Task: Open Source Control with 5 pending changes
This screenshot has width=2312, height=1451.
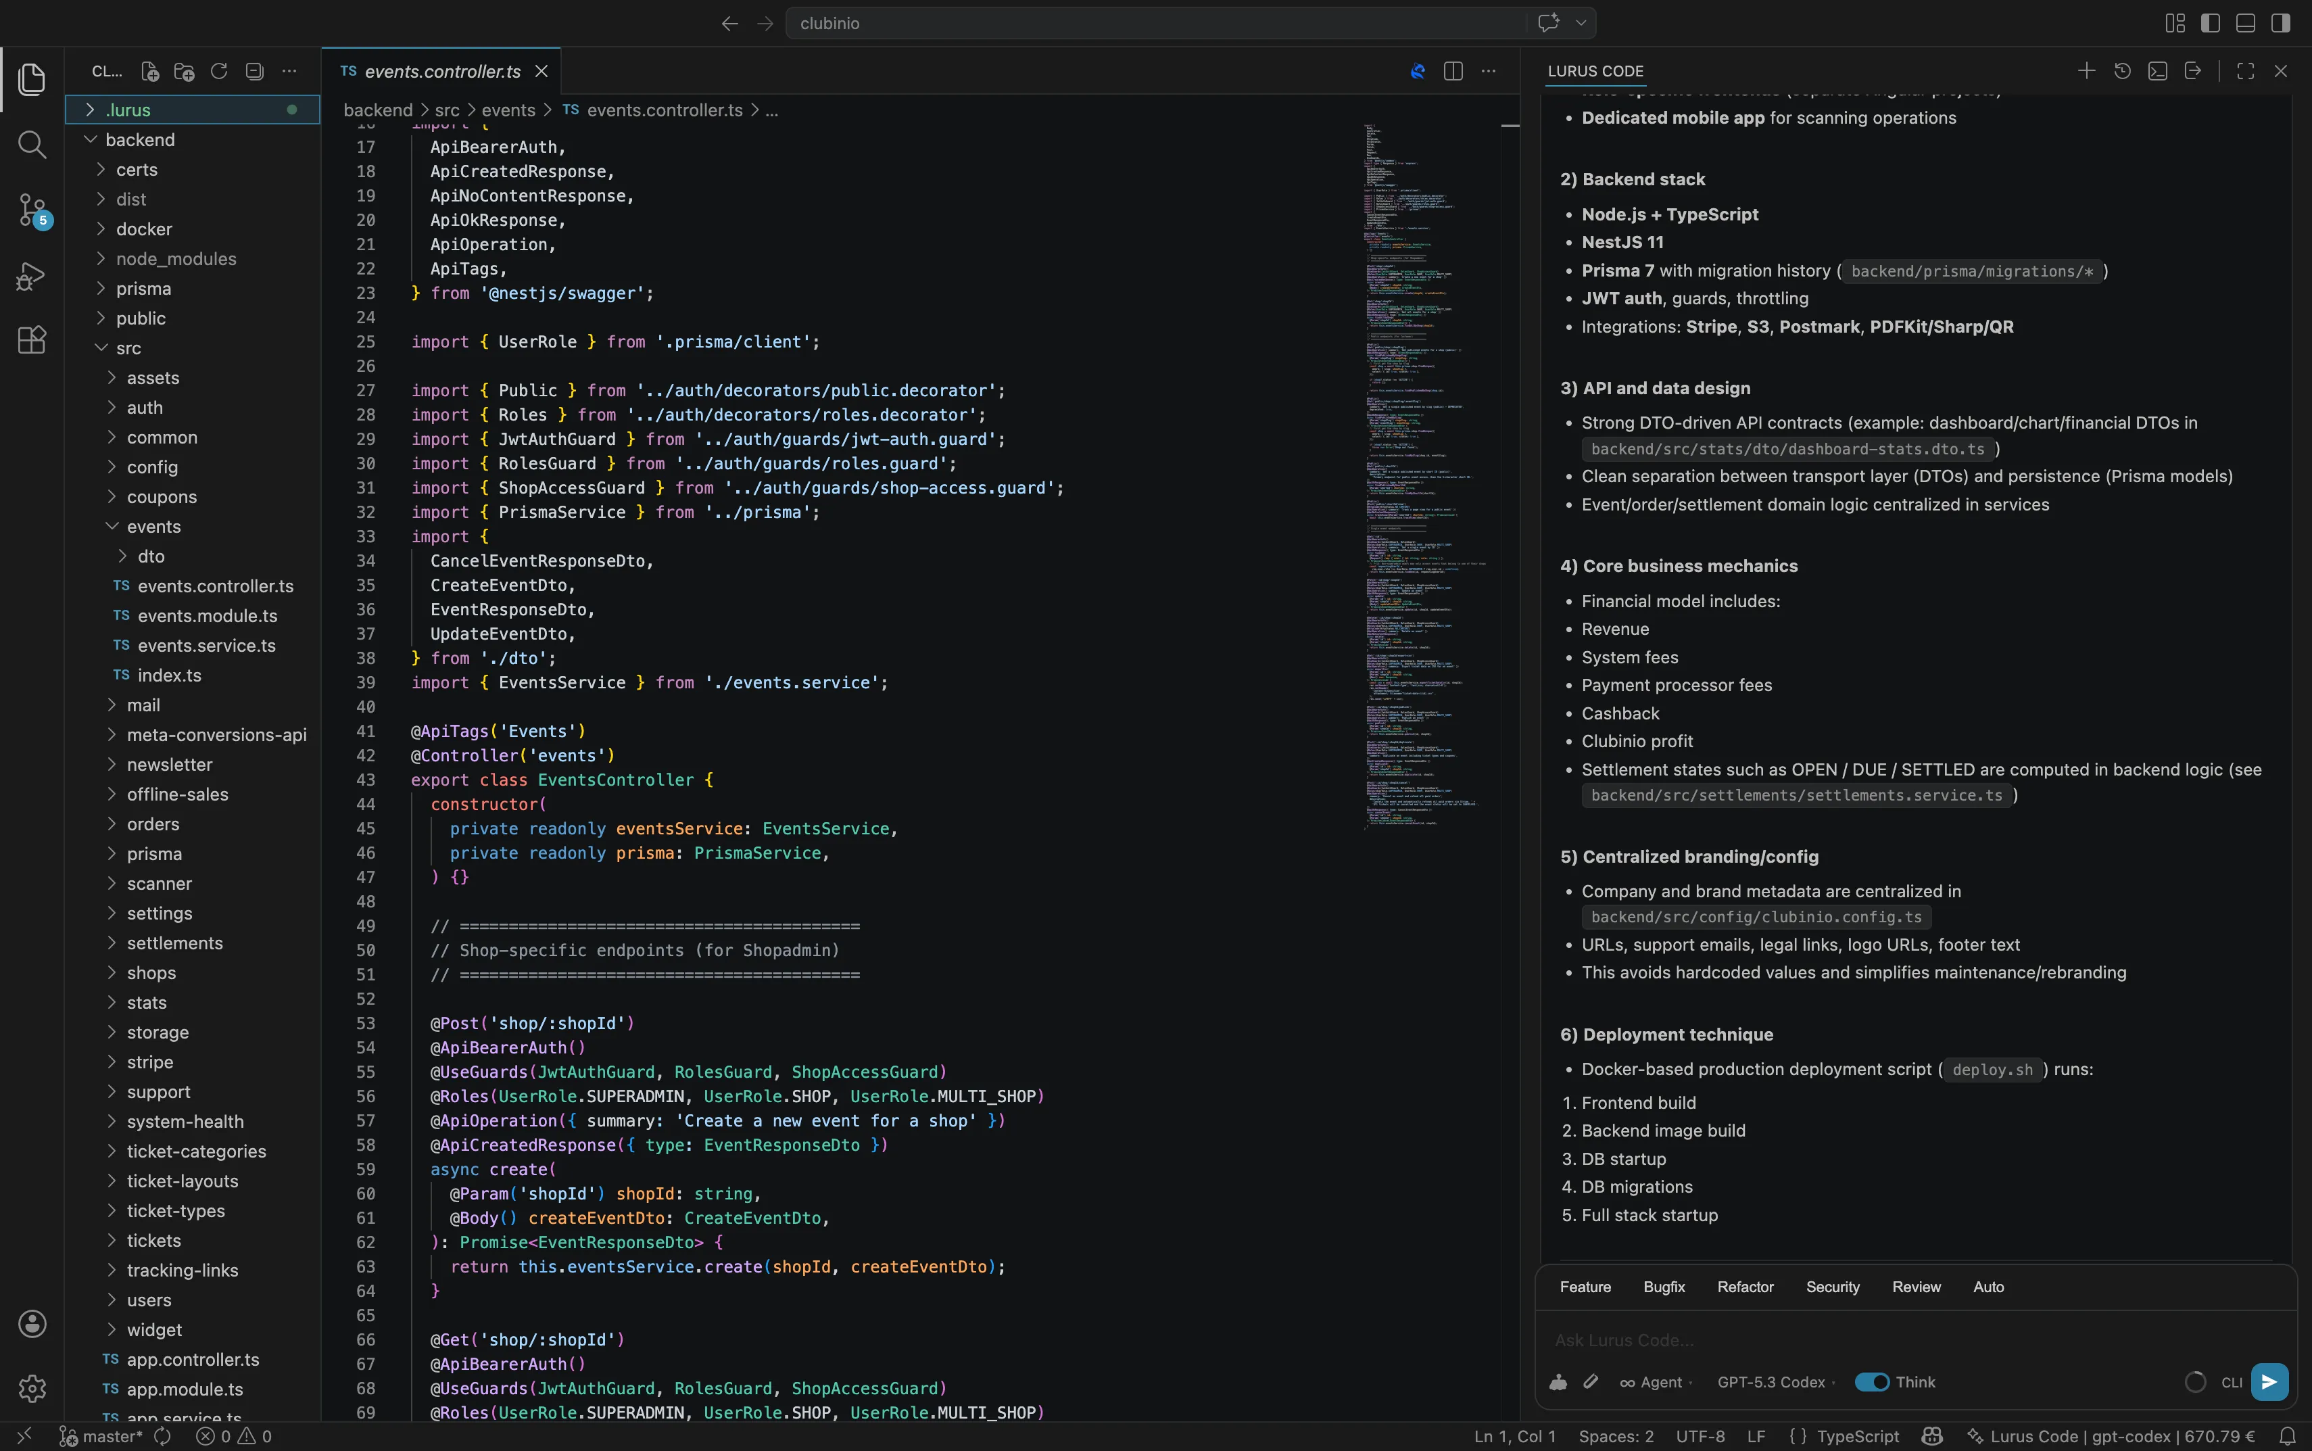Action: coord(32,210)
